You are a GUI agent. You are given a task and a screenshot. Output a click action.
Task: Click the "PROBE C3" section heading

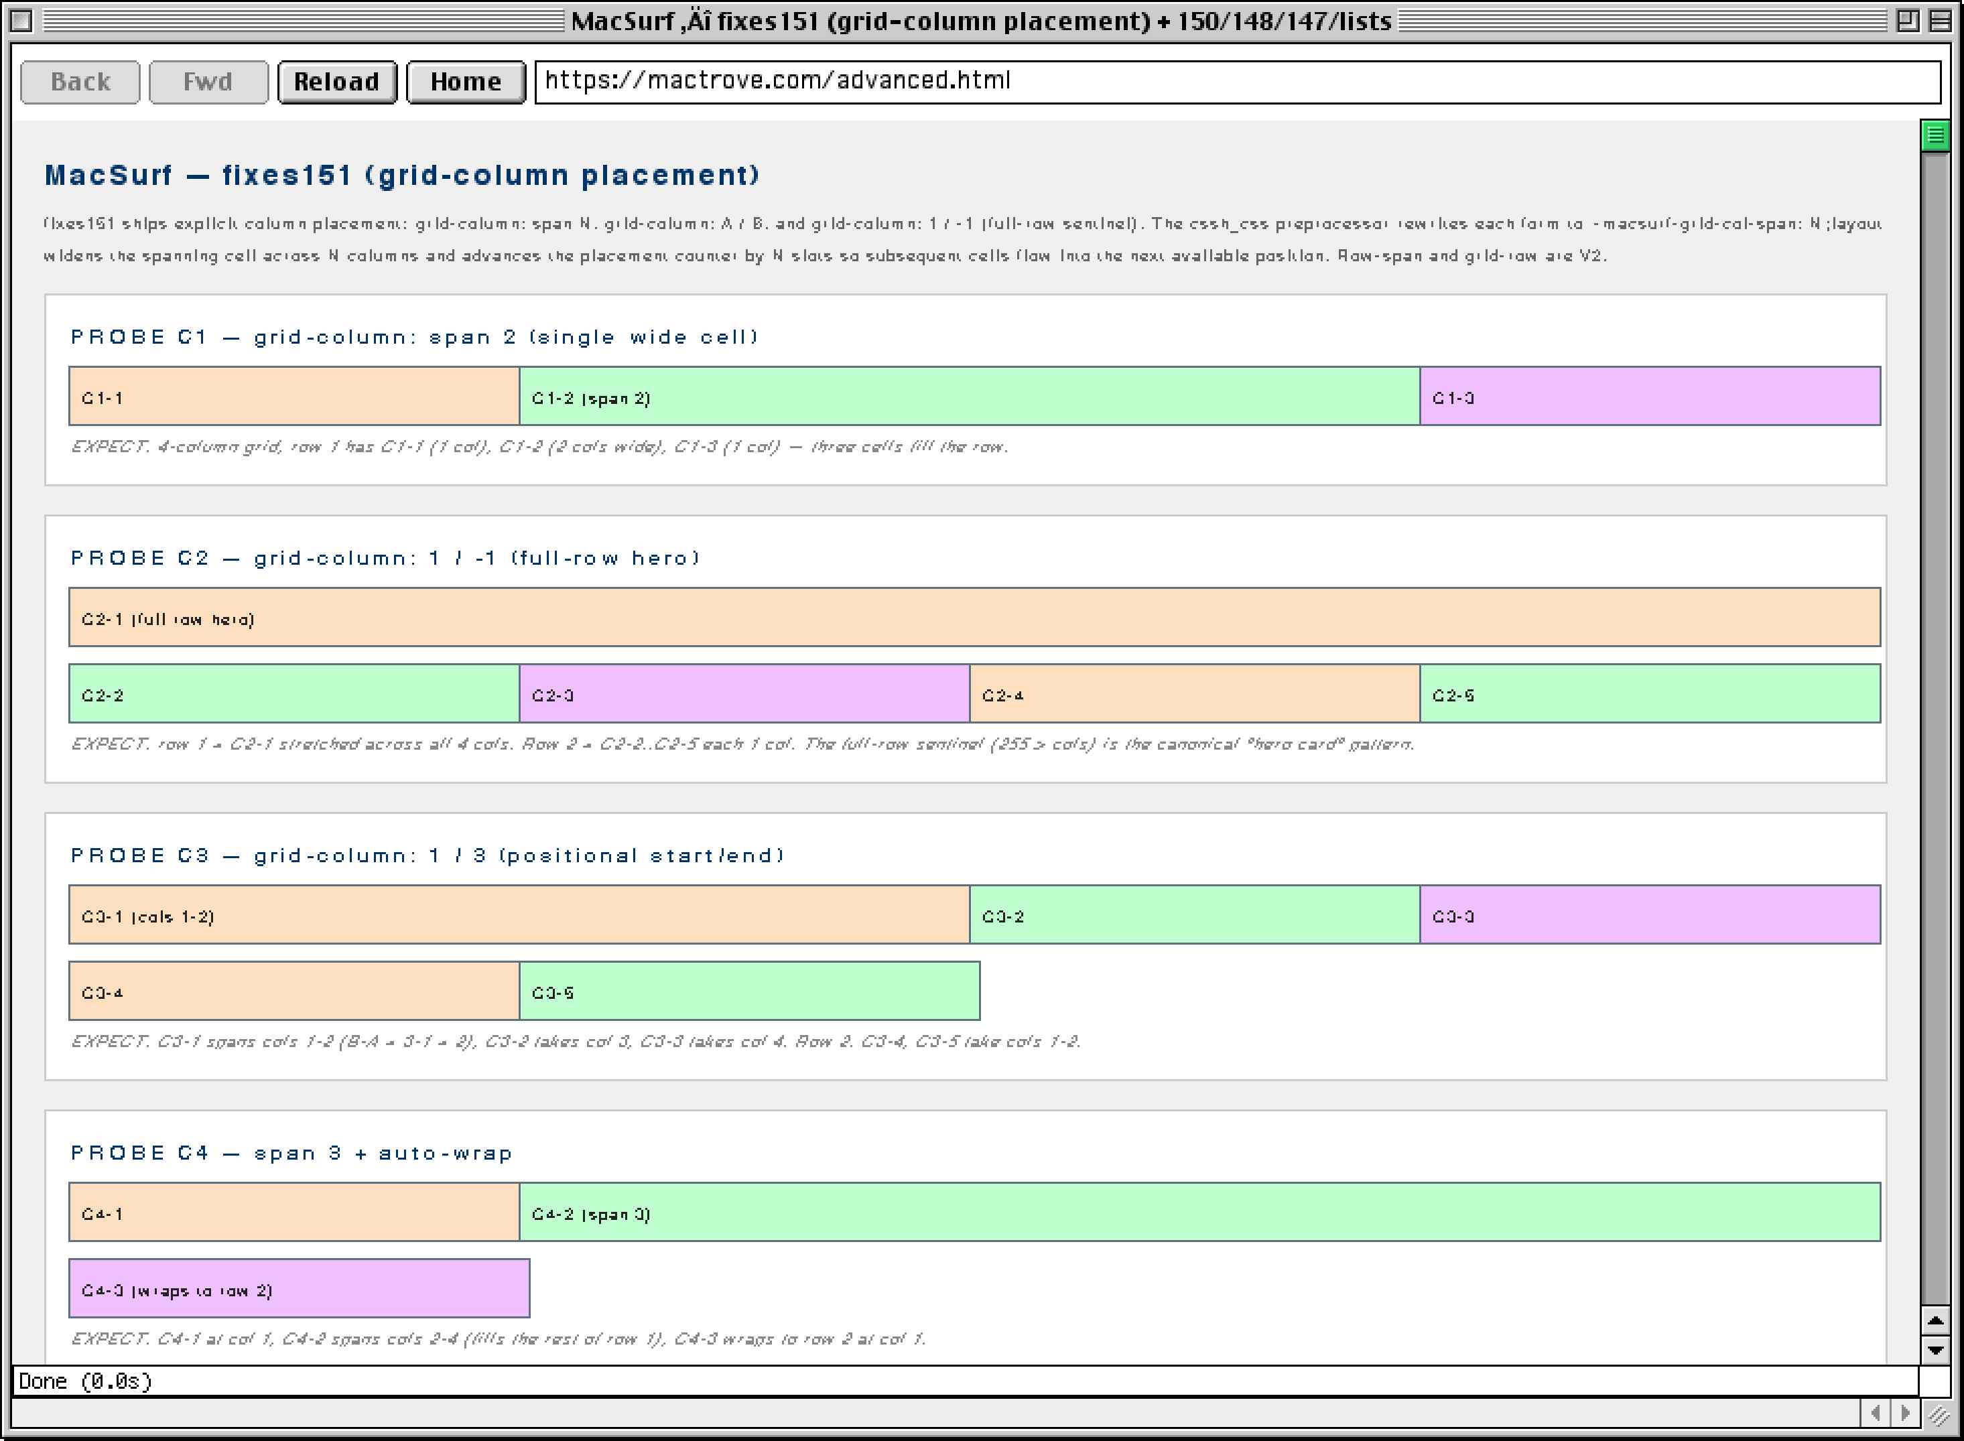tap(428, 855)
